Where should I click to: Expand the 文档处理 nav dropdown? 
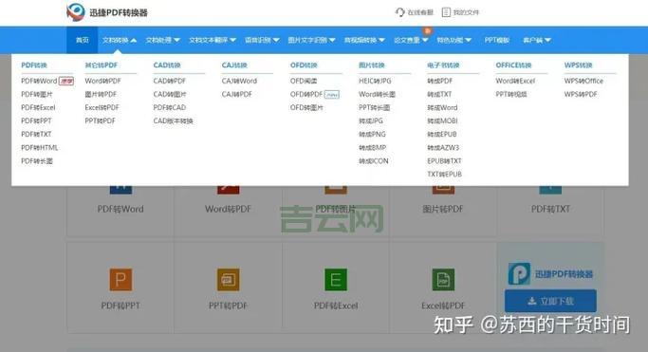(x=162, y=40)
